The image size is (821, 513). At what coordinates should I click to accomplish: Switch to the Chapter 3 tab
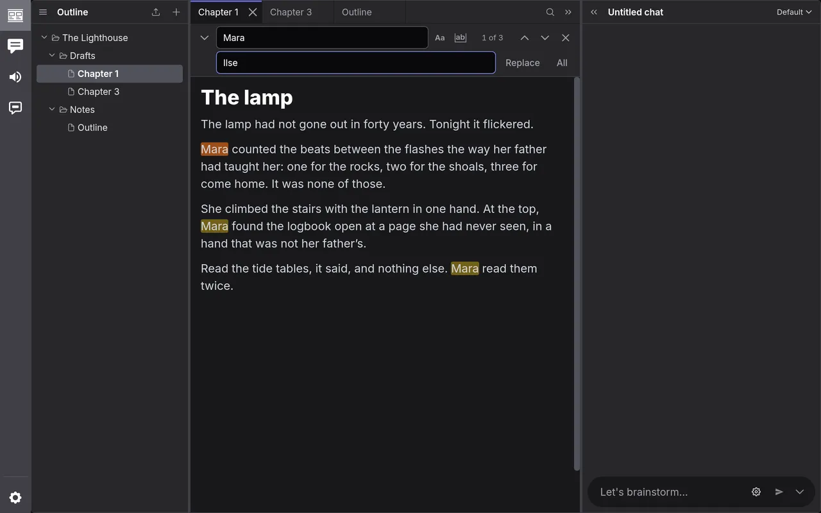298,12
